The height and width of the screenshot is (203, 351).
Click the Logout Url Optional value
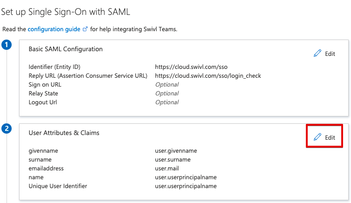(167, 102)
